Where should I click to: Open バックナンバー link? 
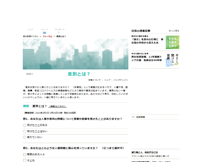tap(121, 80)
